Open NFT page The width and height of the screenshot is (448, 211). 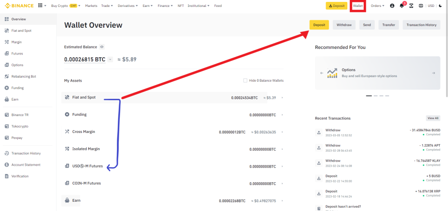(180, 6)
